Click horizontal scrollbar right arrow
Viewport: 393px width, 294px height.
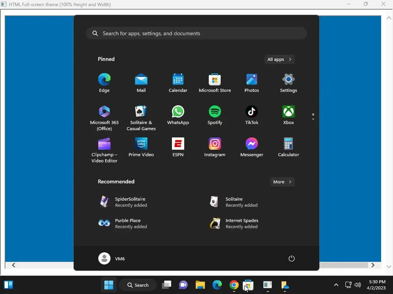(373, 265)
